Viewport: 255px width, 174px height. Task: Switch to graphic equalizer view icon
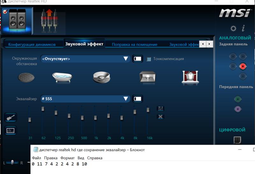11,130
